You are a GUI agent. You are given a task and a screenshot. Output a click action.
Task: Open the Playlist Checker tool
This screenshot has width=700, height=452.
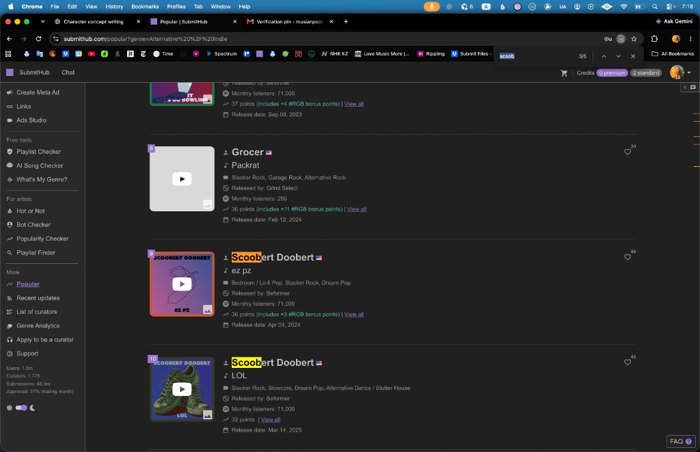point(38,152)
